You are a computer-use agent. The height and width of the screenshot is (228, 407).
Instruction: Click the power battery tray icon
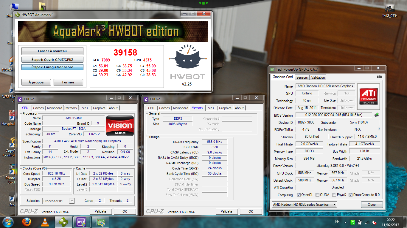pyautogui.click(x=360, y=222)
